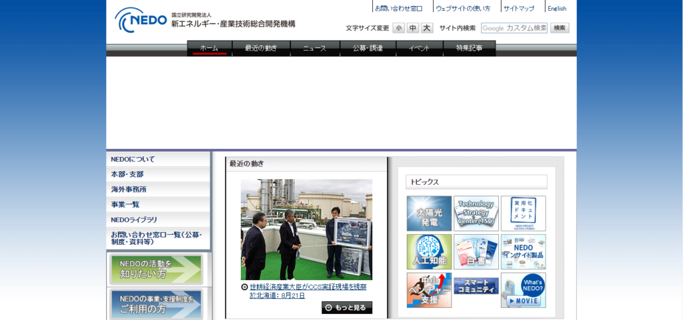
Task: Play the What's NEDO movie icon
Action: 523,290
